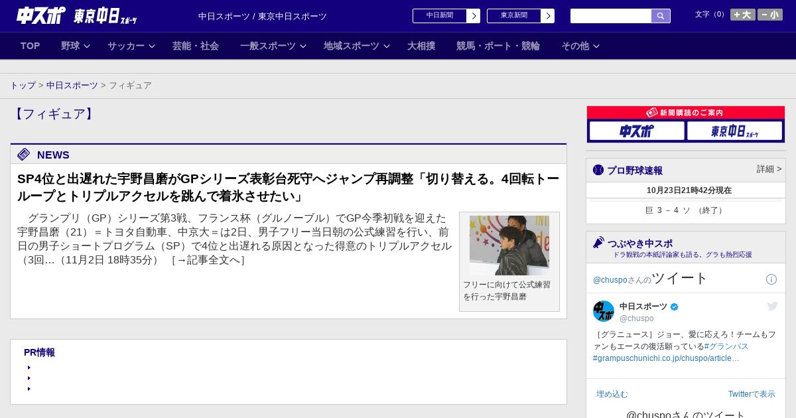This screenshot has width=796, height=418.
Task: Click 中日スポーツ breadcrumb link
Action: coord(72,86)
